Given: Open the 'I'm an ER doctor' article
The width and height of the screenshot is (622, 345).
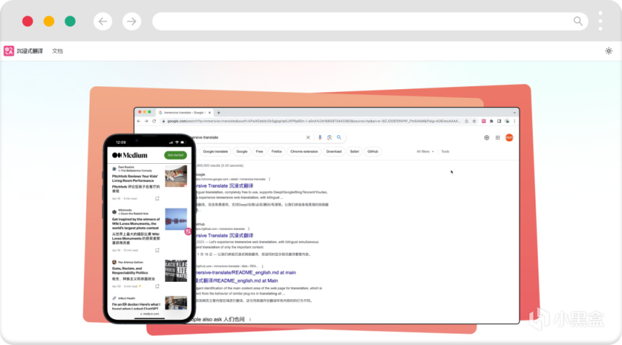Looking at the screenshot, I should (135, 306).
